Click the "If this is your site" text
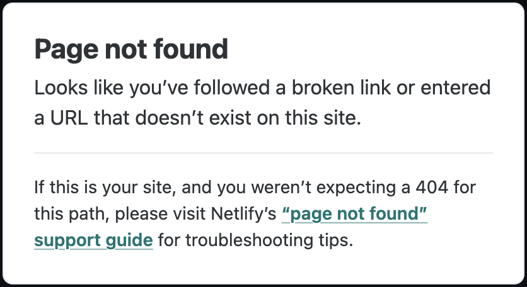Viewport: 527px width, 287px height. click(105, 188)
